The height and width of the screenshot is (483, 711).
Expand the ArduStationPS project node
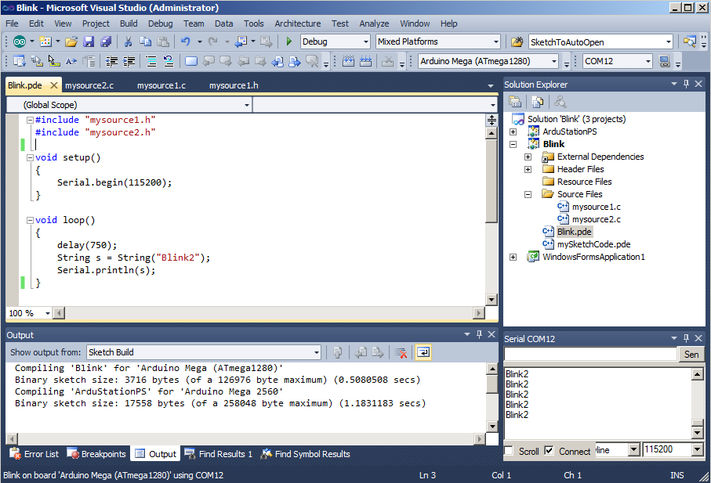(x=513, y=132)
